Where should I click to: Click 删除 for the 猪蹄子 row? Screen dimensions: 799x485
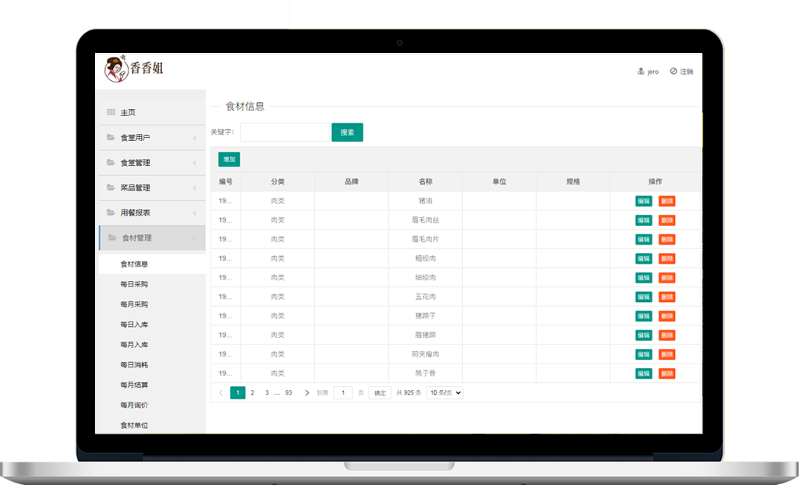point(667,316)
